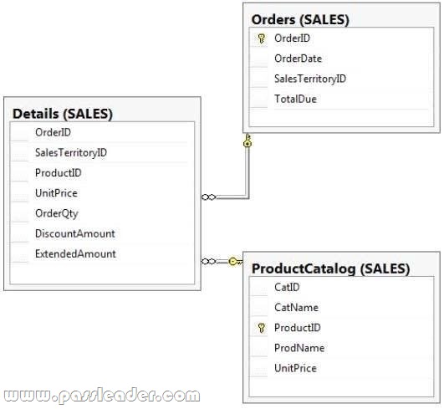Select the Details (SALES) table header

click(63, 114)
